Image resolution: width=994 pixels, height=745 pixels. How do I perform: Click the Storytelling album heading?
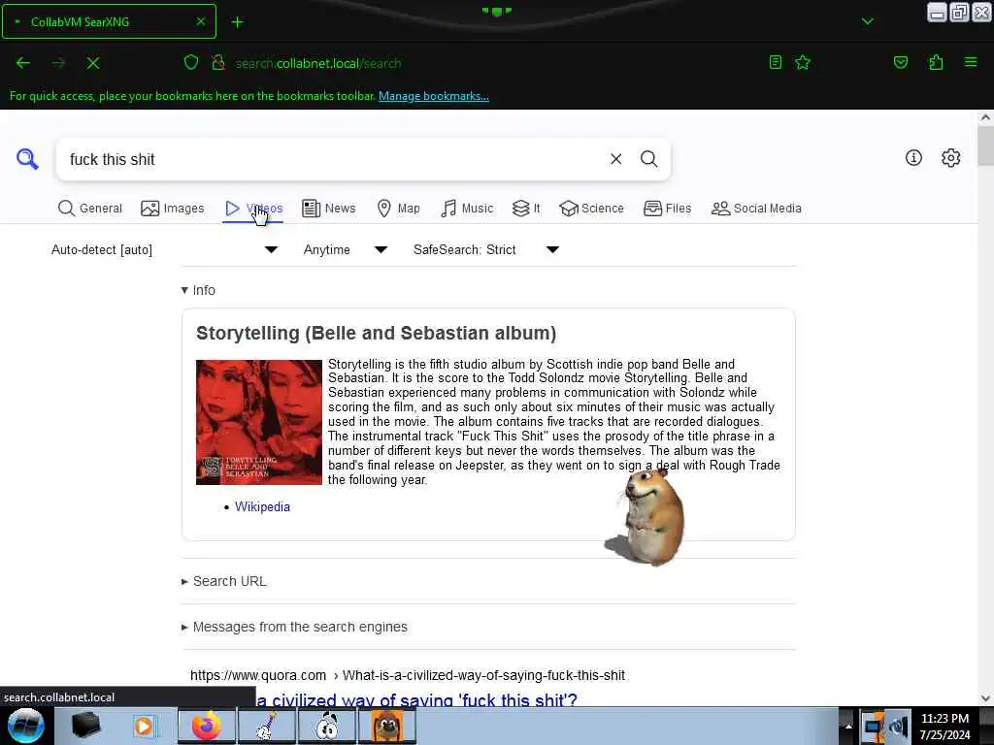tap(376, 334)
